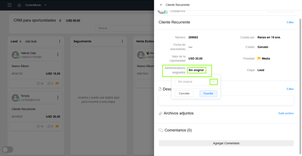
Task: Click Editar link next to Cliente Recurrente
Action: coord(290,22)
